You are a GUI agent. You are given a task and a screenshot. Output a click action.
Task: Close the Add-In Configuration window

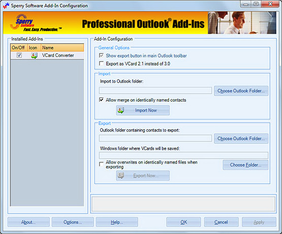pyautogui.click(x=270, y=4)
